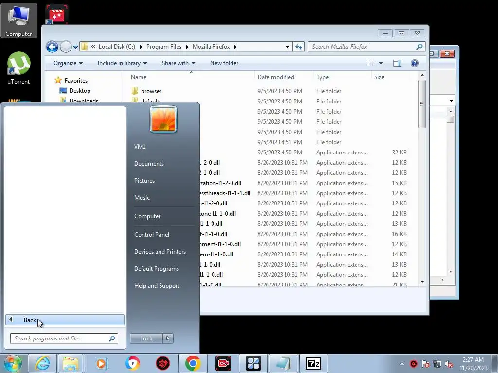This screenshot has width=498, height=373.
Task: Select Desktop in Favorites
Action: [80, 91]
